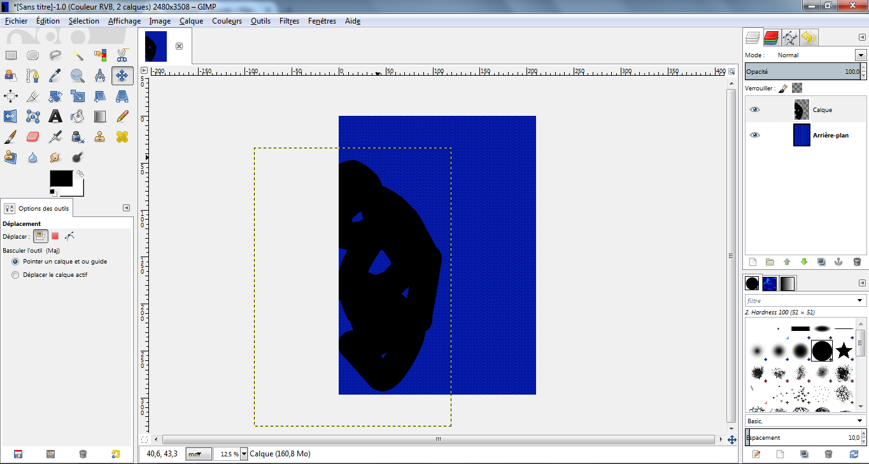Screen dimensions: 869x464
Task: Choose the Fuzzy Select magic wand tool
Action: [x=78, y=56]
